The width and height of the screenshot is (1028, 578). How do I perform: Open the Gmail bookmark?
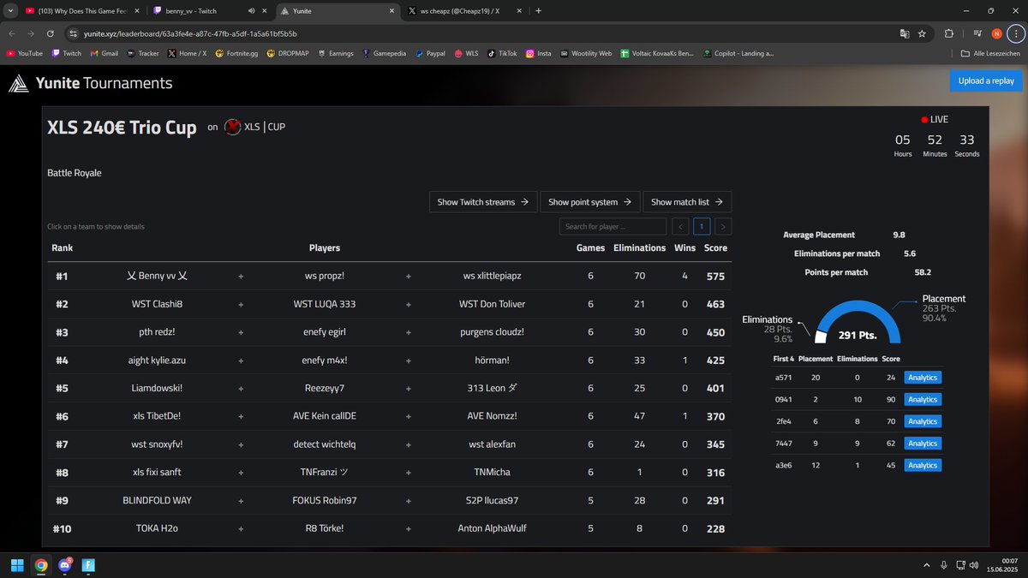[105, 53]
